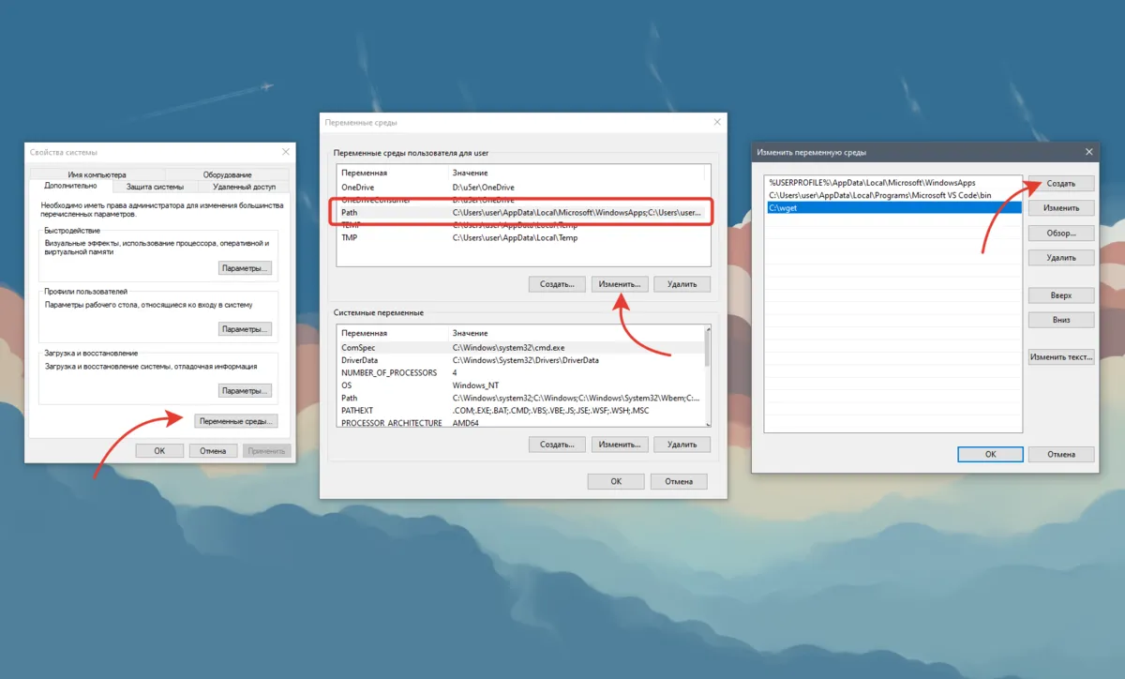The image size is (1125, 679).
Task: Select the OS system variable row
Action: pos(519,385)
